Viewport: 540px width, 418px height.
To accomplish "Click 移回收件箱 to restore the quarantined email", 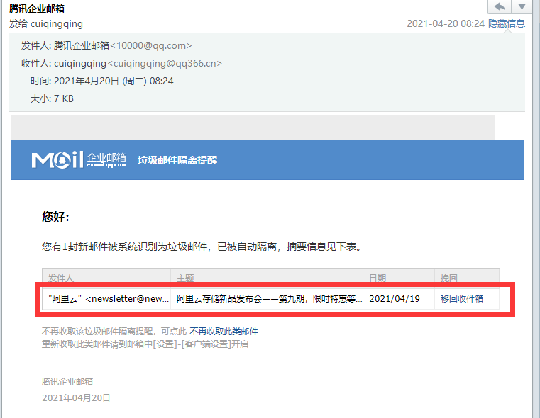I will tap(462, 299).
